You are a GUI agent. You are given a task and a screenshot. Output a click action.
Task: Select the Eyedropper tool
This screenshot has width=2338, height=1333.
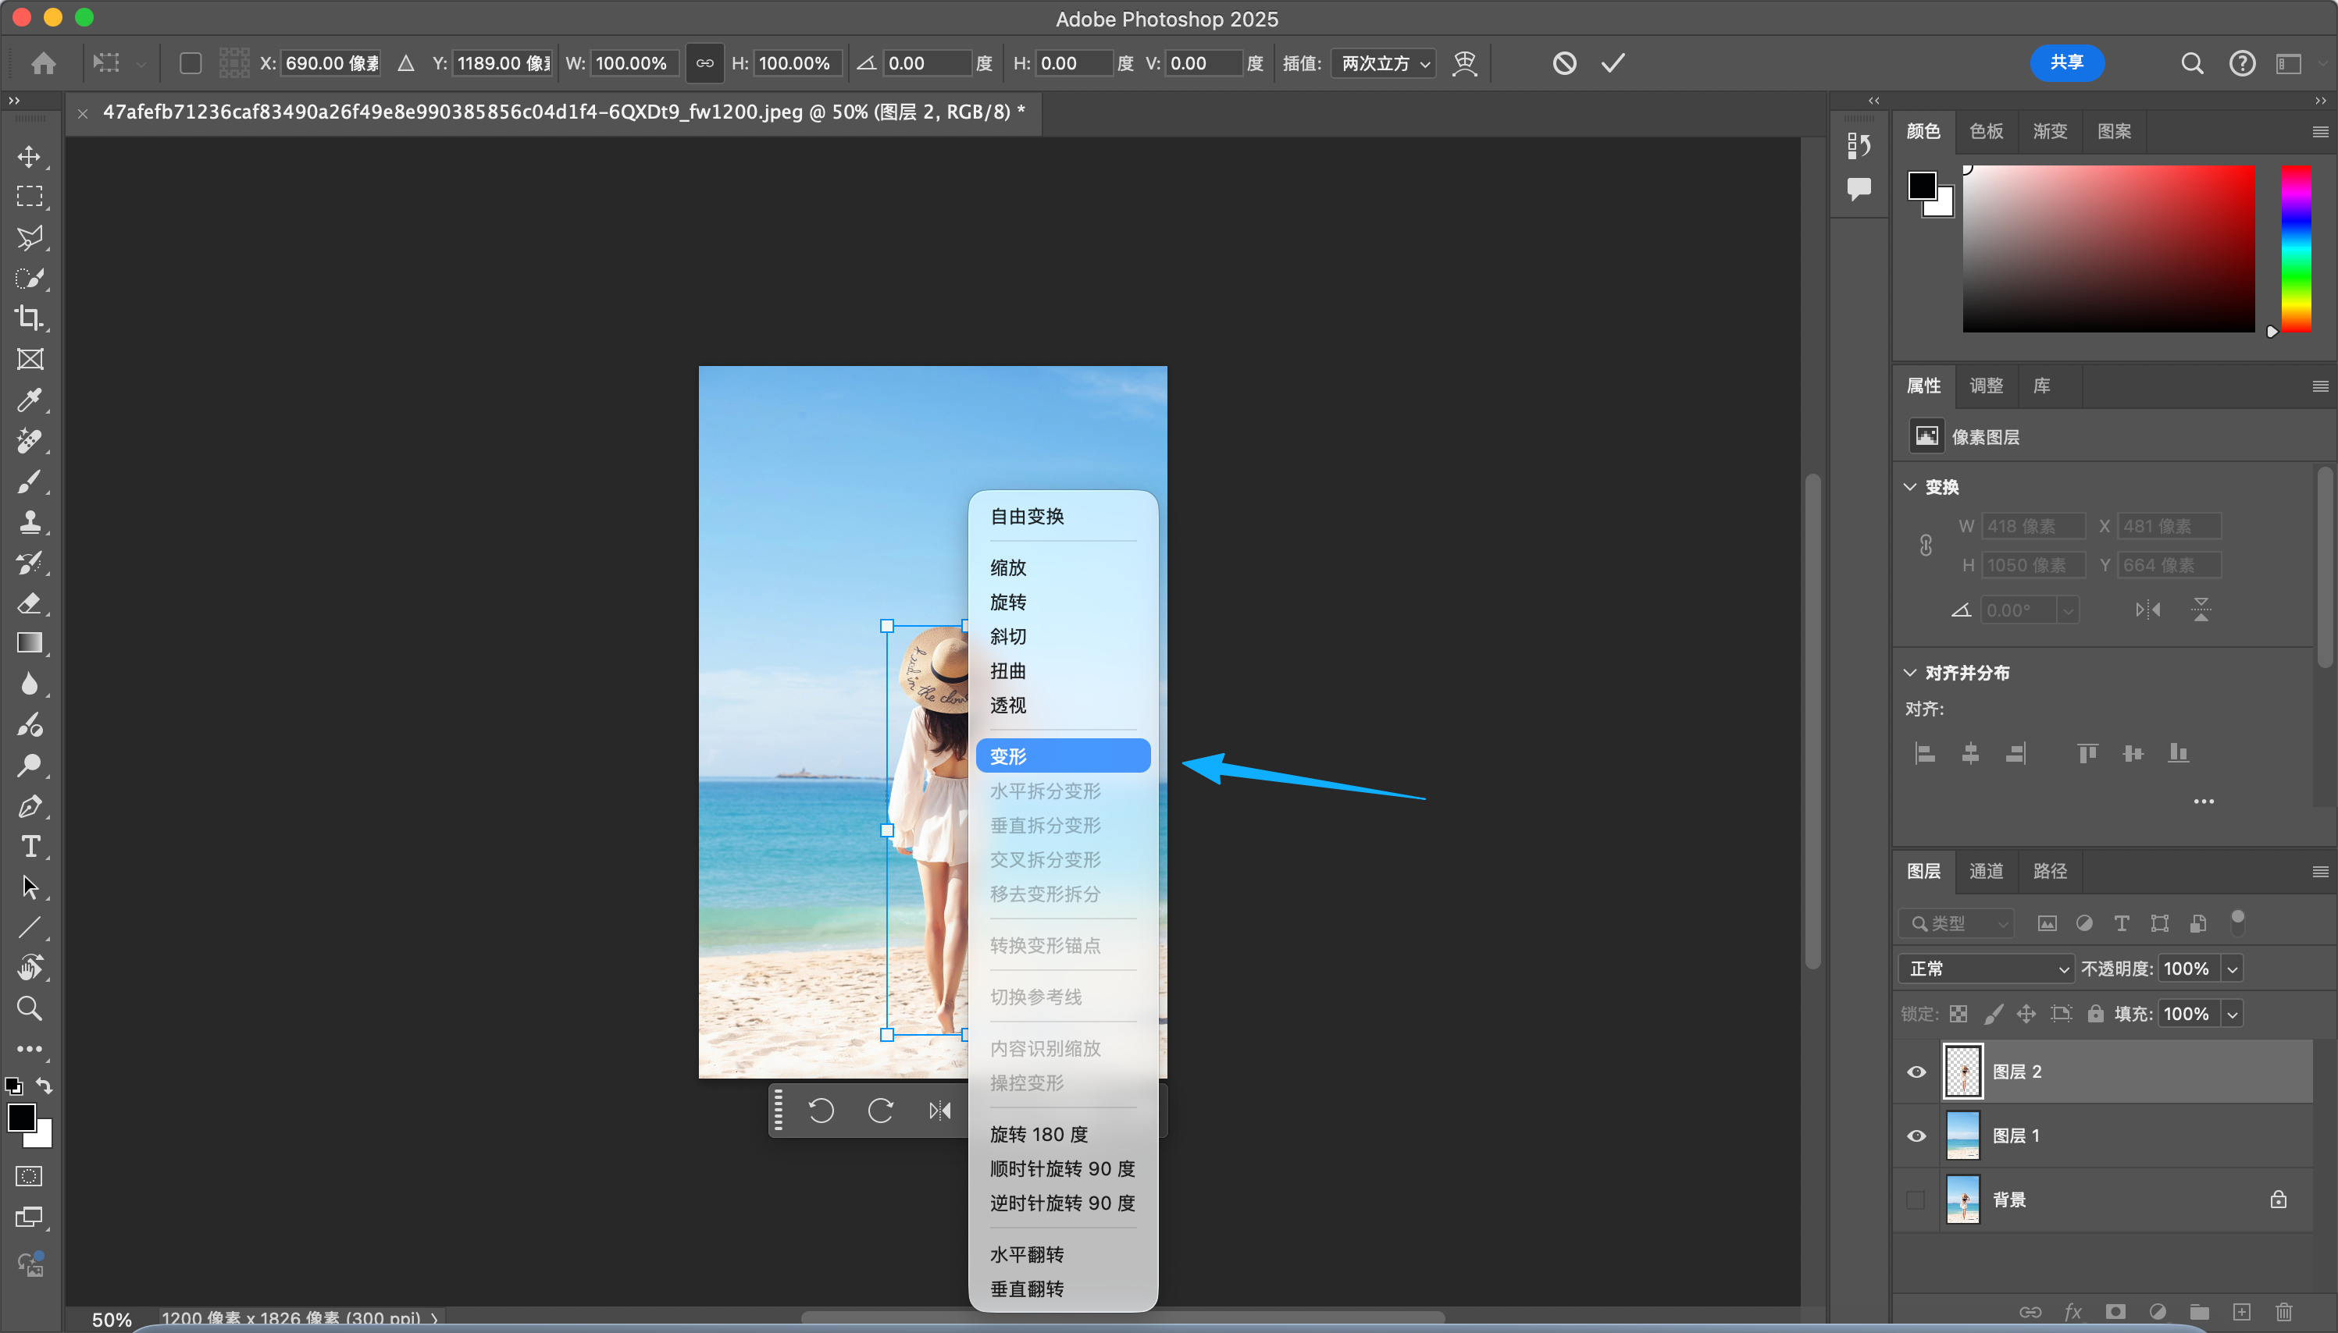tap(30, 400)
